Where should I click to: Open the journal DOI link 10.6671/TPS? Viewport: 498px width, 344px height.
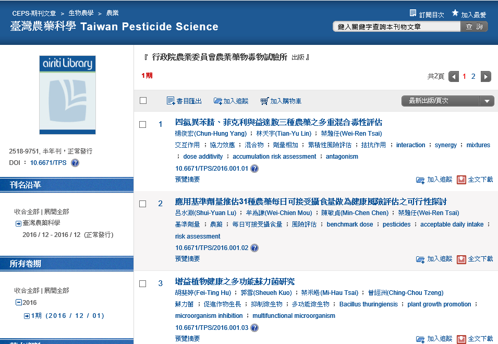pyautogui.click(x=48, y=163)
